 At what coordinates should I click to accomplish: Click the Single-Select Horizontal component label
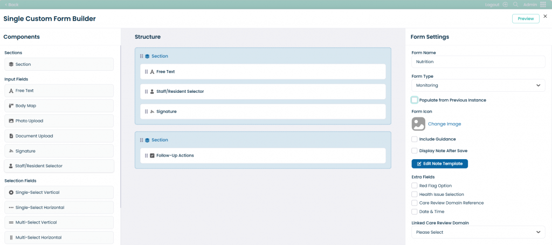click(x=40, y=208)
